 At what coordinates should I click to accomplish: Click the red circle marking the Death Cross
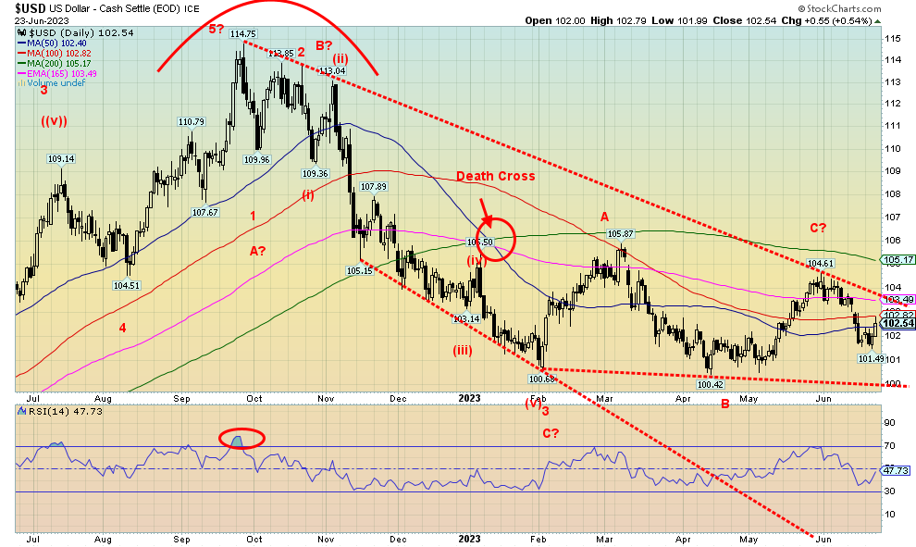(x=498, y=240)
